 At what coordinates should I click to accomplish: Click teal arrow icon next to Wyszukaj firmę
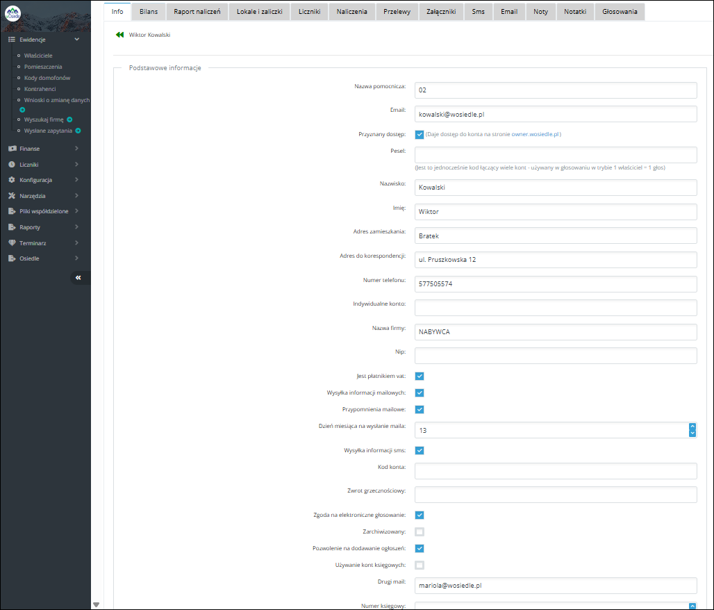(x=69, y=119)
